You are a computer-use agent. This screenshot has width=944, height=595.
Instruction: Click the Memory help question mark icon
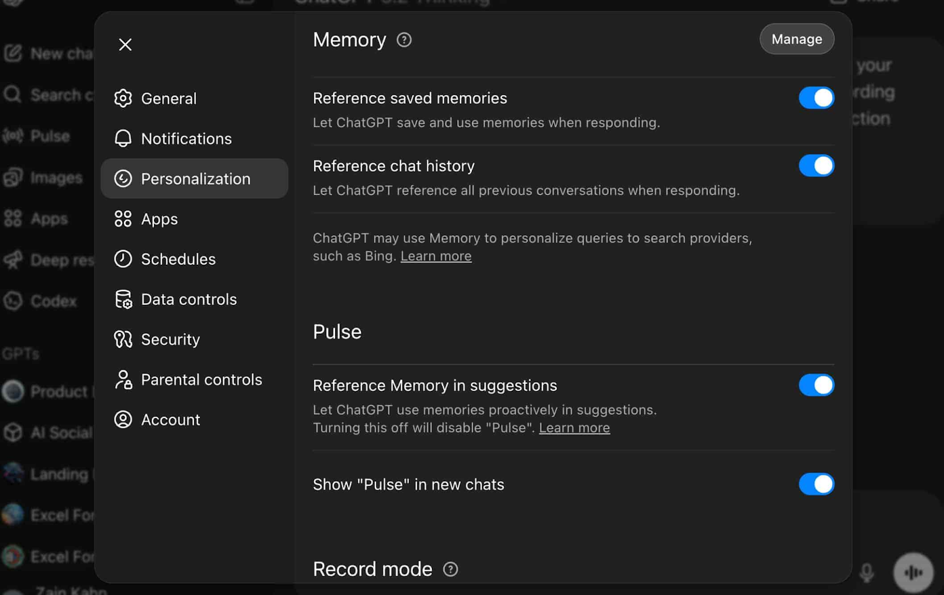tap(404, 40)
